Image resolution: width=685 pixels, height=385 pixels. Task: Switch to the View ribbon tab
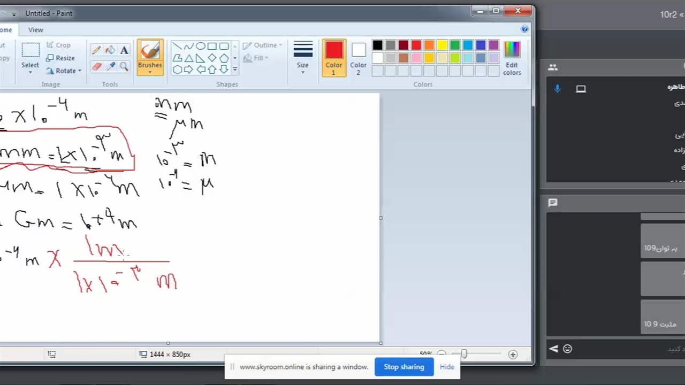point(36,30)
